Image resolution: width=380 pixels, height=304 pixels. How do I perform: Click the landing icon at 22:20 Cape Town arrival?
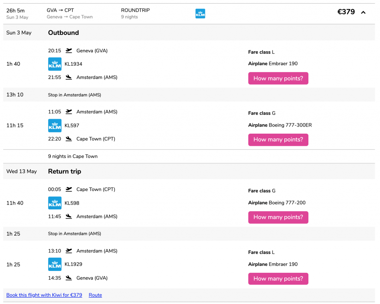69,139
